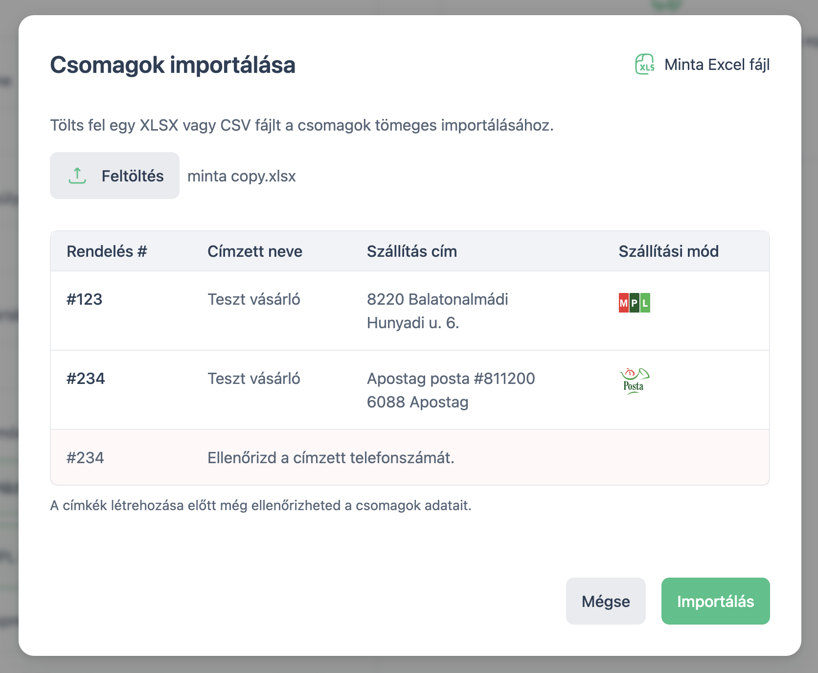Click the XLS file icon
The height and width of the screenshot is (673, 818).
click(644, 65)
